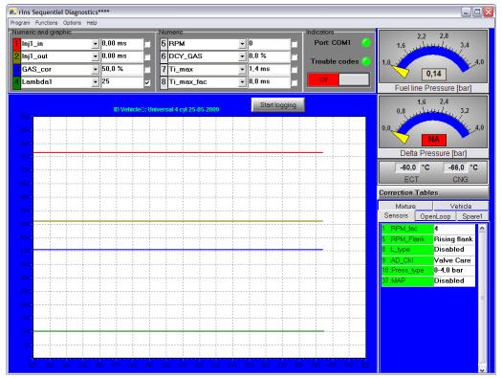
Task: Click the ID Vehicle title text
Action: [x=166, y=109]
